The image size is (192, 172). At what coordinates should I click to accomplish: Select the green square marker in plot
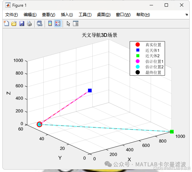click(172, 132)
